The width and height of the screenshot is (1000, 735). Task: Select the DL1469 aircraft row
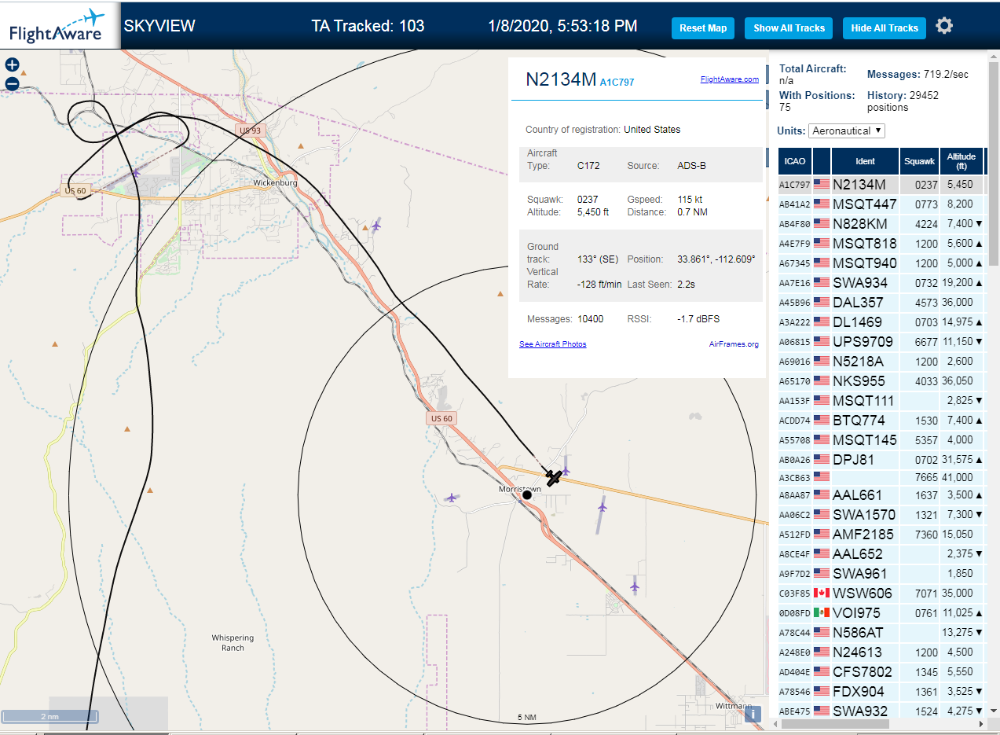[882, 322]
